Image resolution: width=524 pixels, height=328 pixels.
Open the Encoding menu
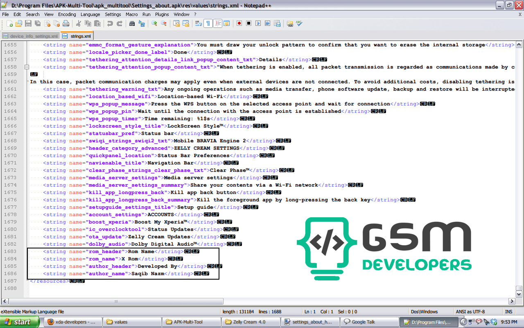click(x=67, y=14)
